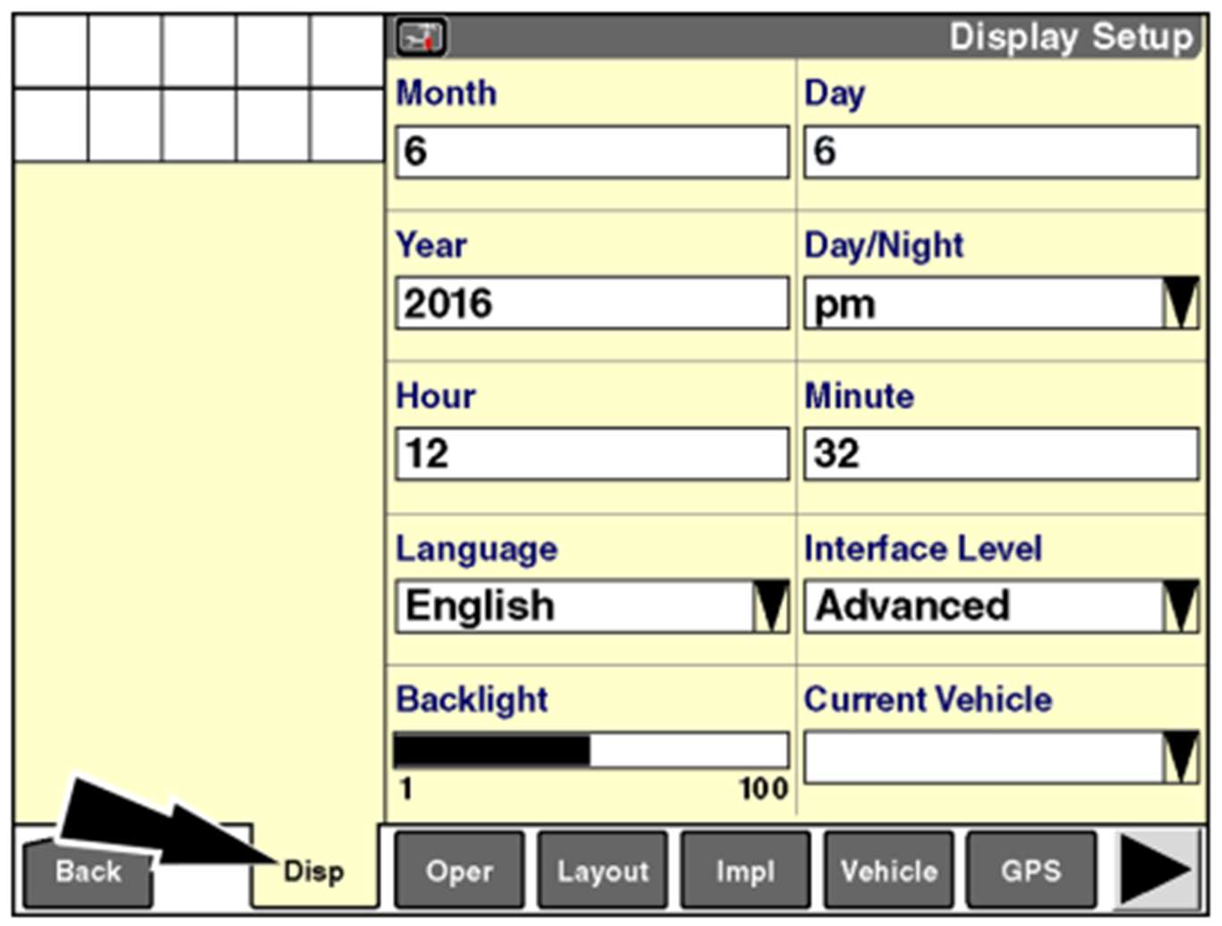Click the Day/Night label
This screenshot has height=926, width=1222.
[884, 246]
